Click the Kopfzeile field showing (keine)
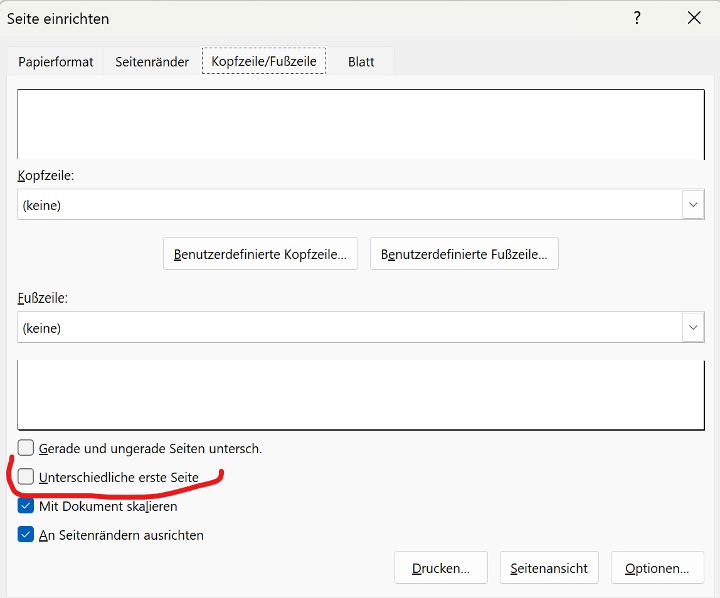 coord(348,205)
